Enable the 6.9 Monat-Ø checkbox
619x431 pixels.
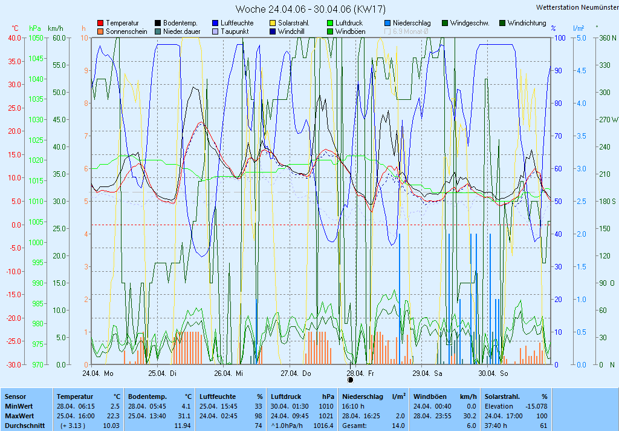pyautogui.click(x=387, y=31)
